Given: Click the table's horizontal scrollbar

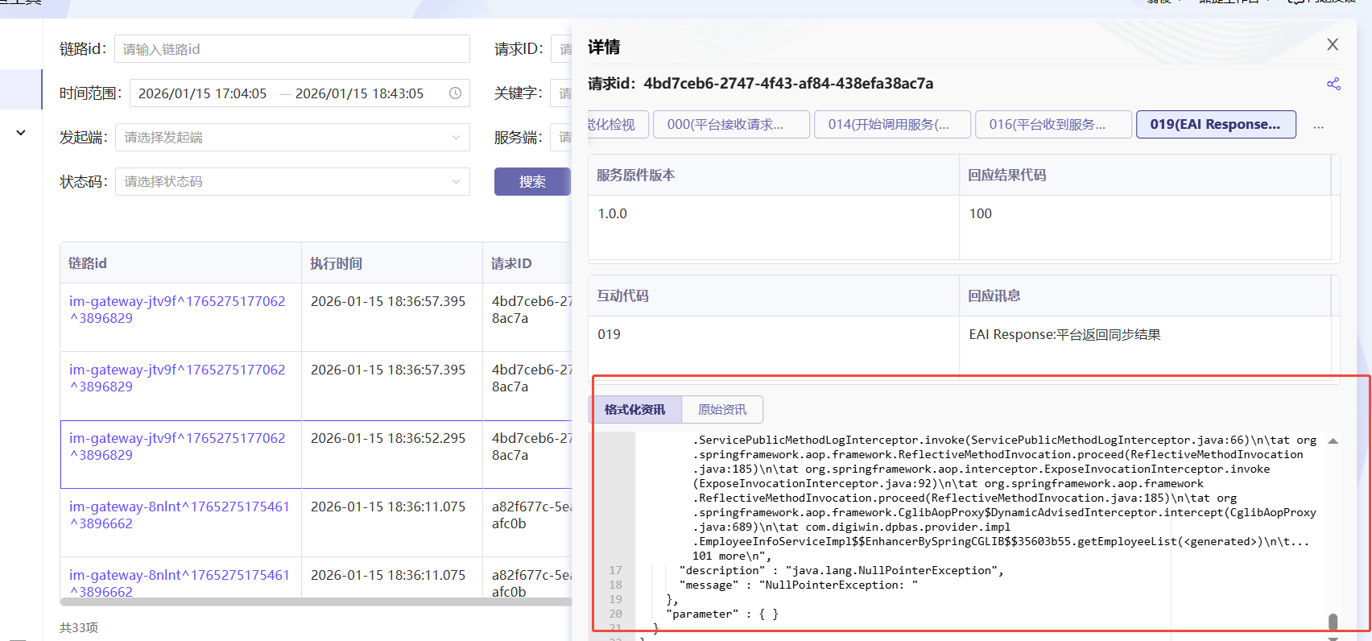Looking at the screenshot, I should tap(314, 602).
